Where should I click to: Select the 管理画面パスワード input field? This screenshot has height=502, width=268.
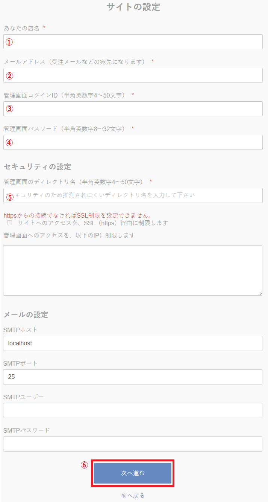133,142
